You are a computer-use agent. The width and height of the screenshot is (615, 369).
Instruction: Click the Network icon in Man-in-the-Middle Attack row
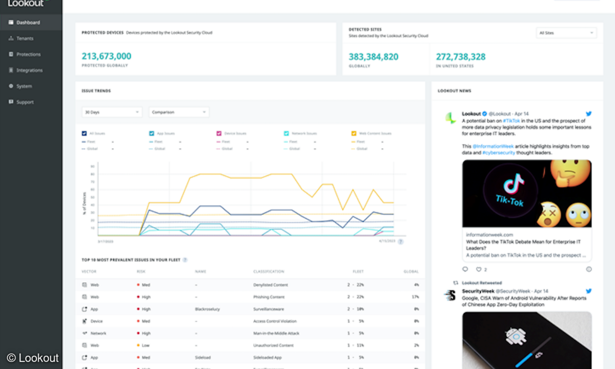(85, 333)
